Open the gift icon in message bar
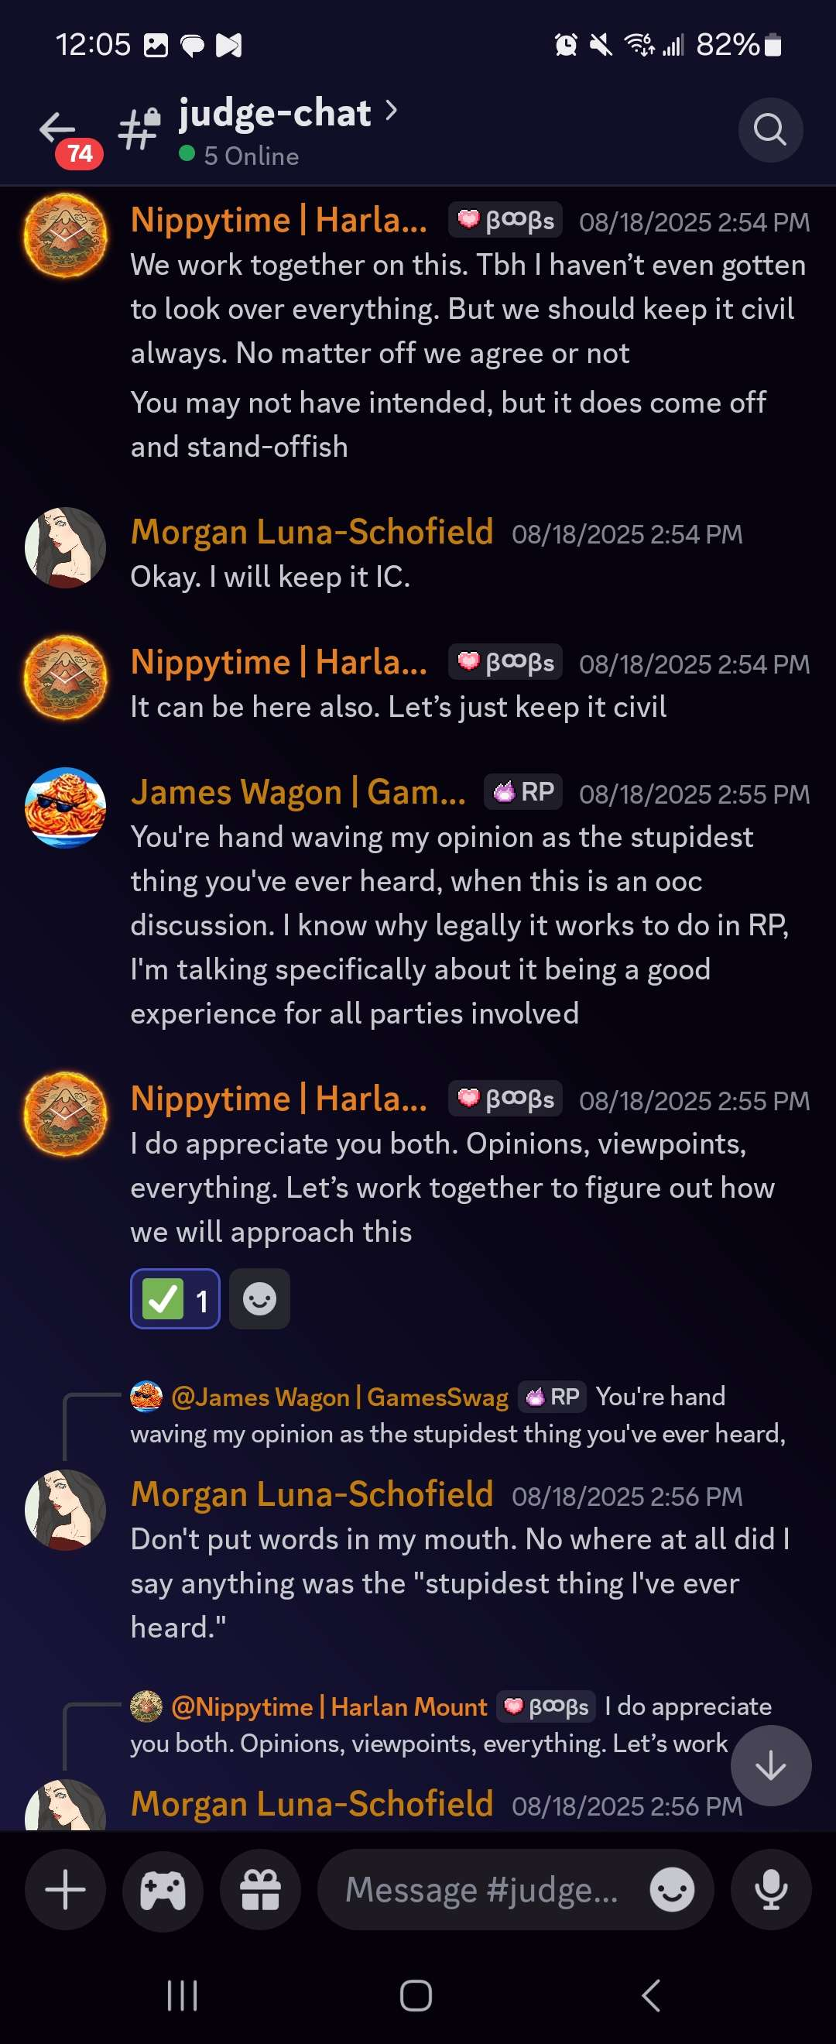 coord(260,1889)
